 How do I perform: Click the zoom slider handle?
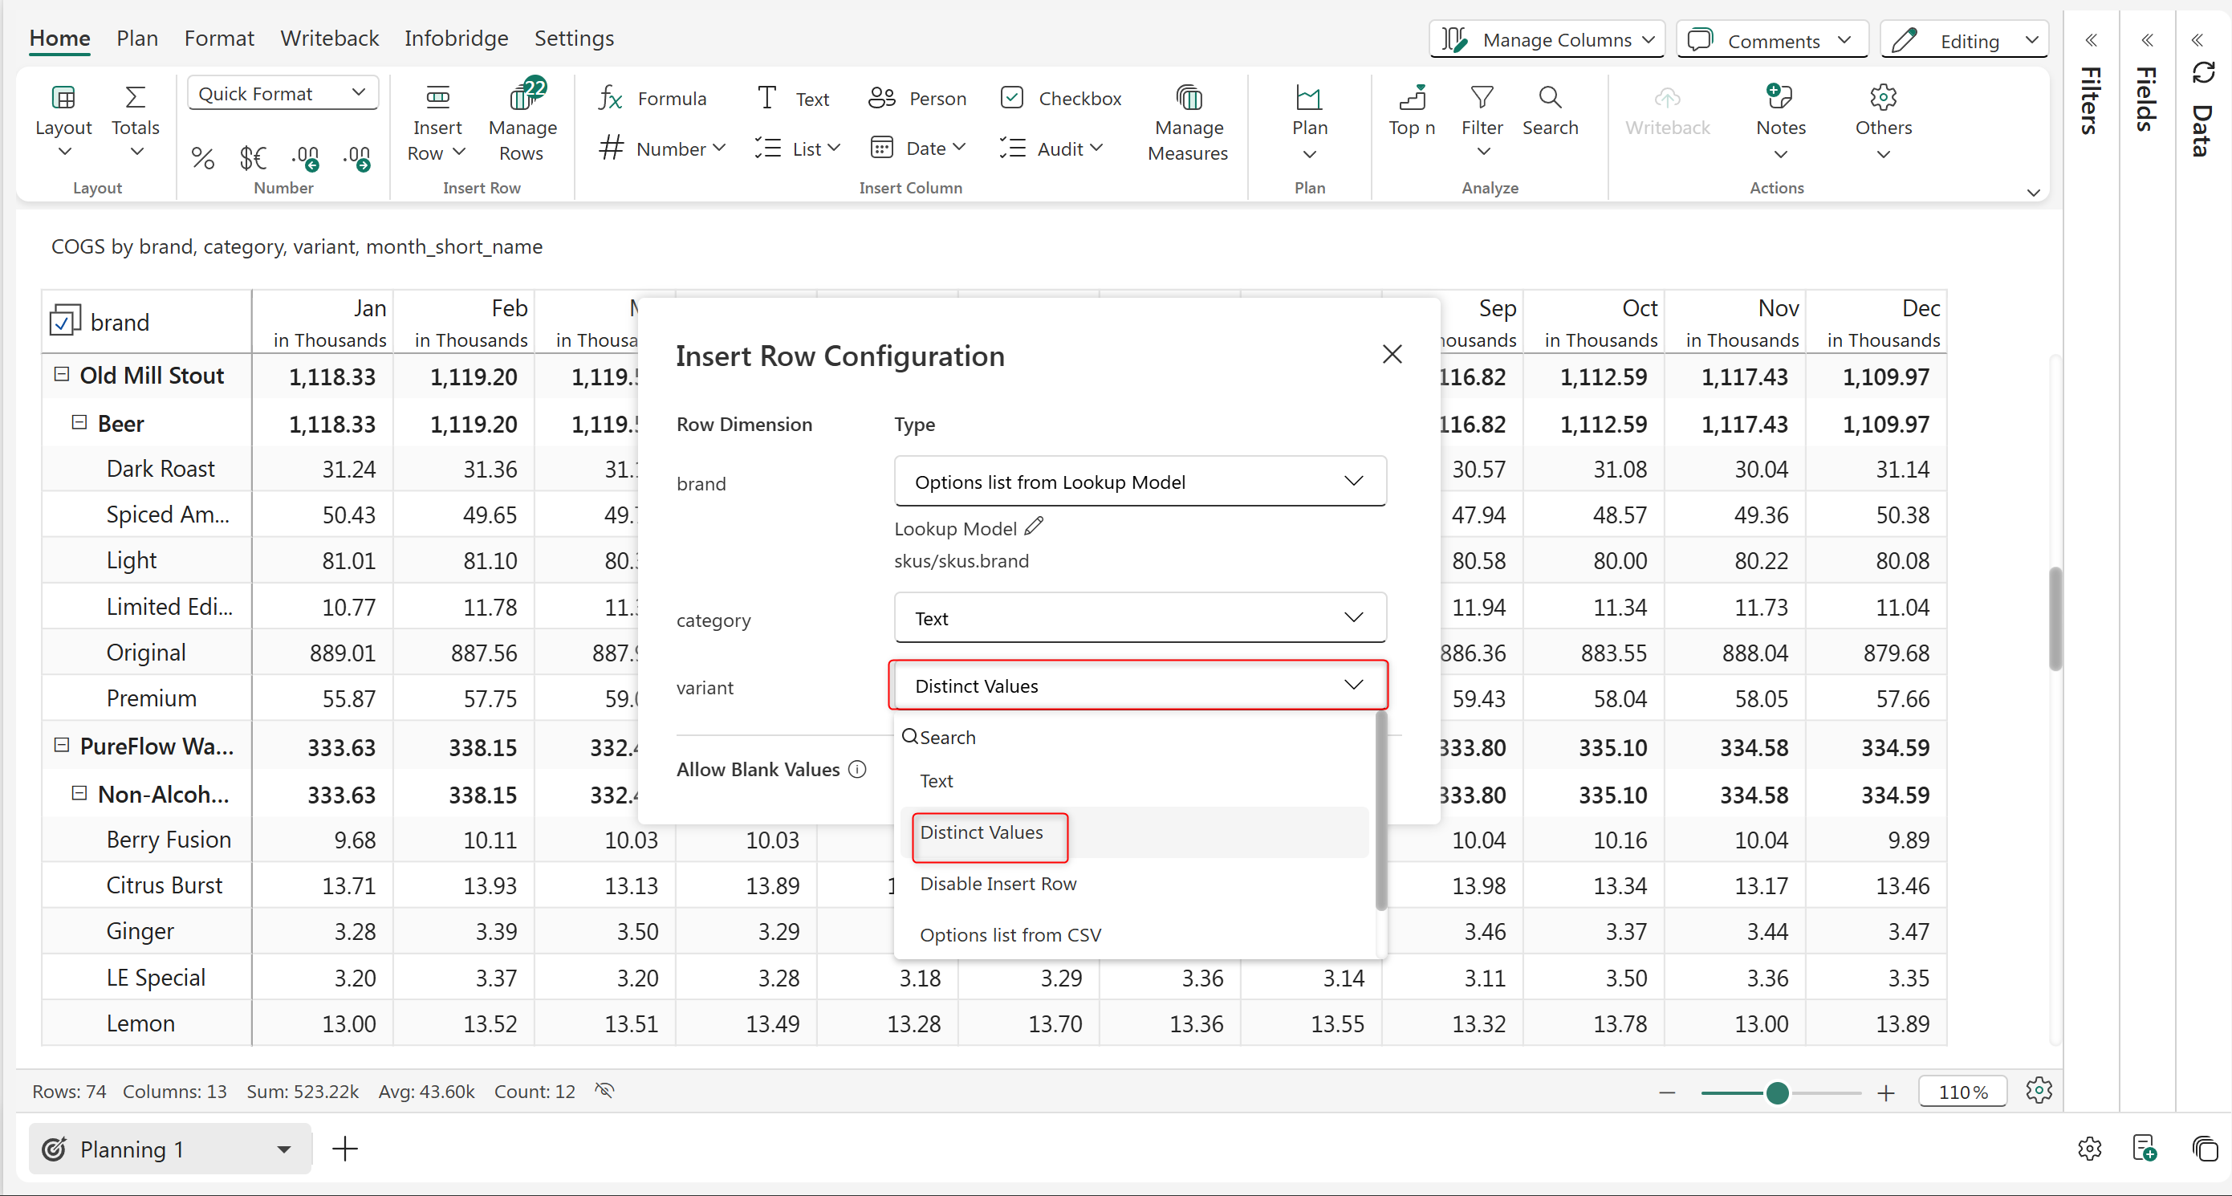1777,1092
